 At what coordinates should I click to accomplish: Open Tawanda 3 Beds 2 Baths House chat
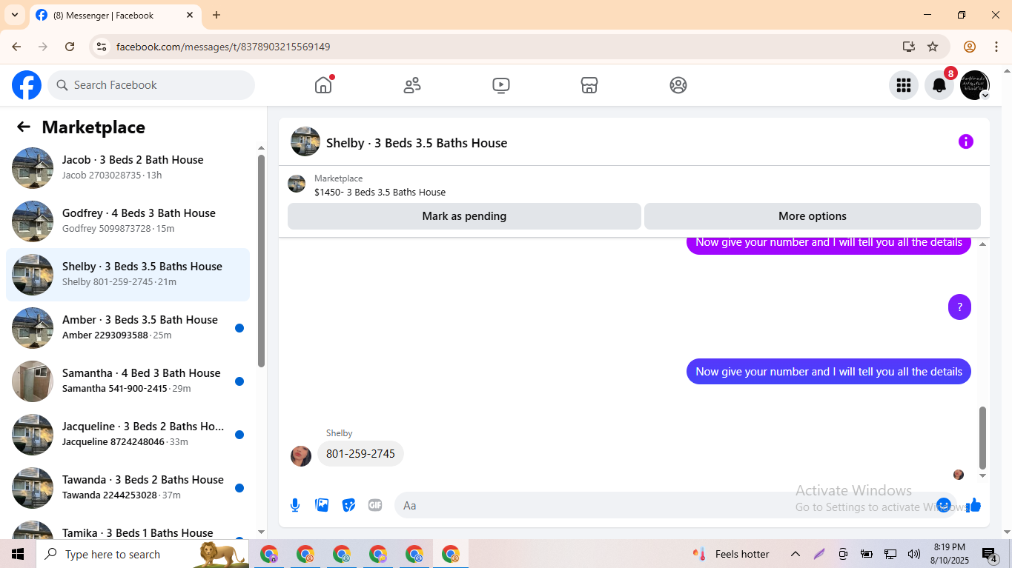pos(128,488)
